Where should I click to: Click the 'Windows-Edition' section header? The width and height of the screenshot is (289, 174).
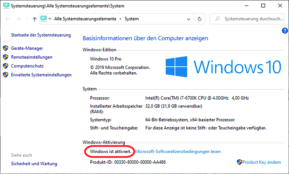pos(99,50)
